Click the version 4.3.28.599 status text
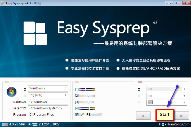Viewport: 191px width, 127px height. 14,124
